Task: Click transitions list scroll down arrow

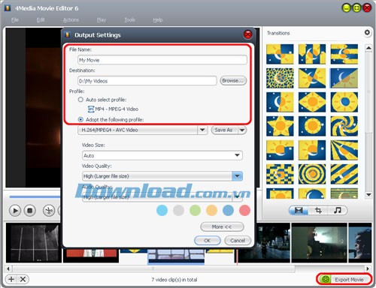Action: [x=368, y=195]
